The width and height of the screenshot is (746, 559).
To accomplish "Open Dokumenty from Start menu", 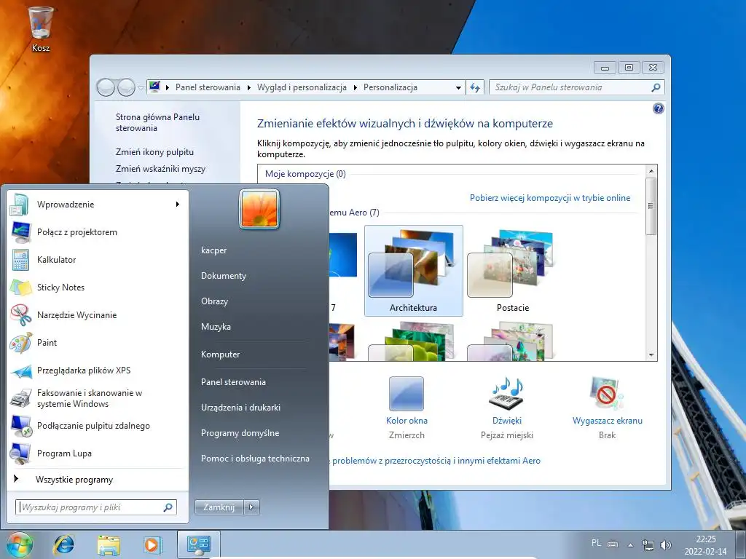I will [223, 276].
